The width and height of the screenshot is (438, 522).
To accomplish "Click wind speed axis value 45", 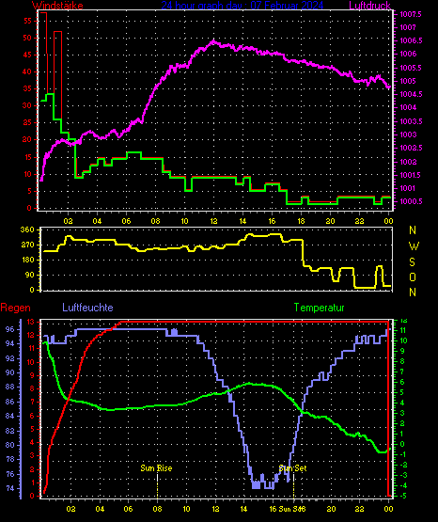I will 27,55.
